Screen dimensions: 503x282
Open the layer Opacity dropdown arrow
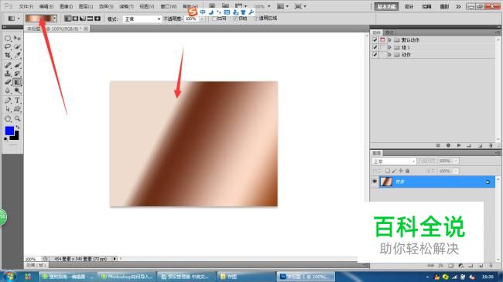point(456,161)
